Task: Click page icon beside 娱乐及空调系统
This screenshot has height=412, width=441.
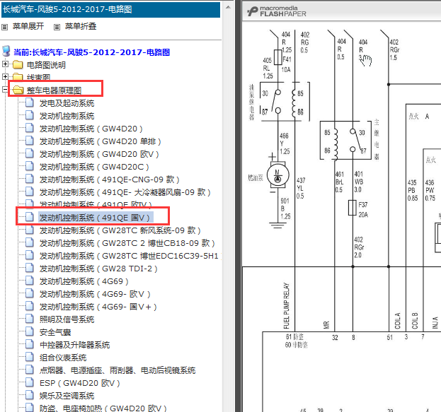Action: (30, 396)
